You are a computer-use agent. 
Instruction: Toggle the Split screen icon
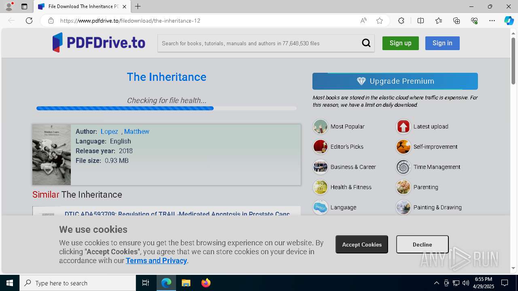coord(420,21)
